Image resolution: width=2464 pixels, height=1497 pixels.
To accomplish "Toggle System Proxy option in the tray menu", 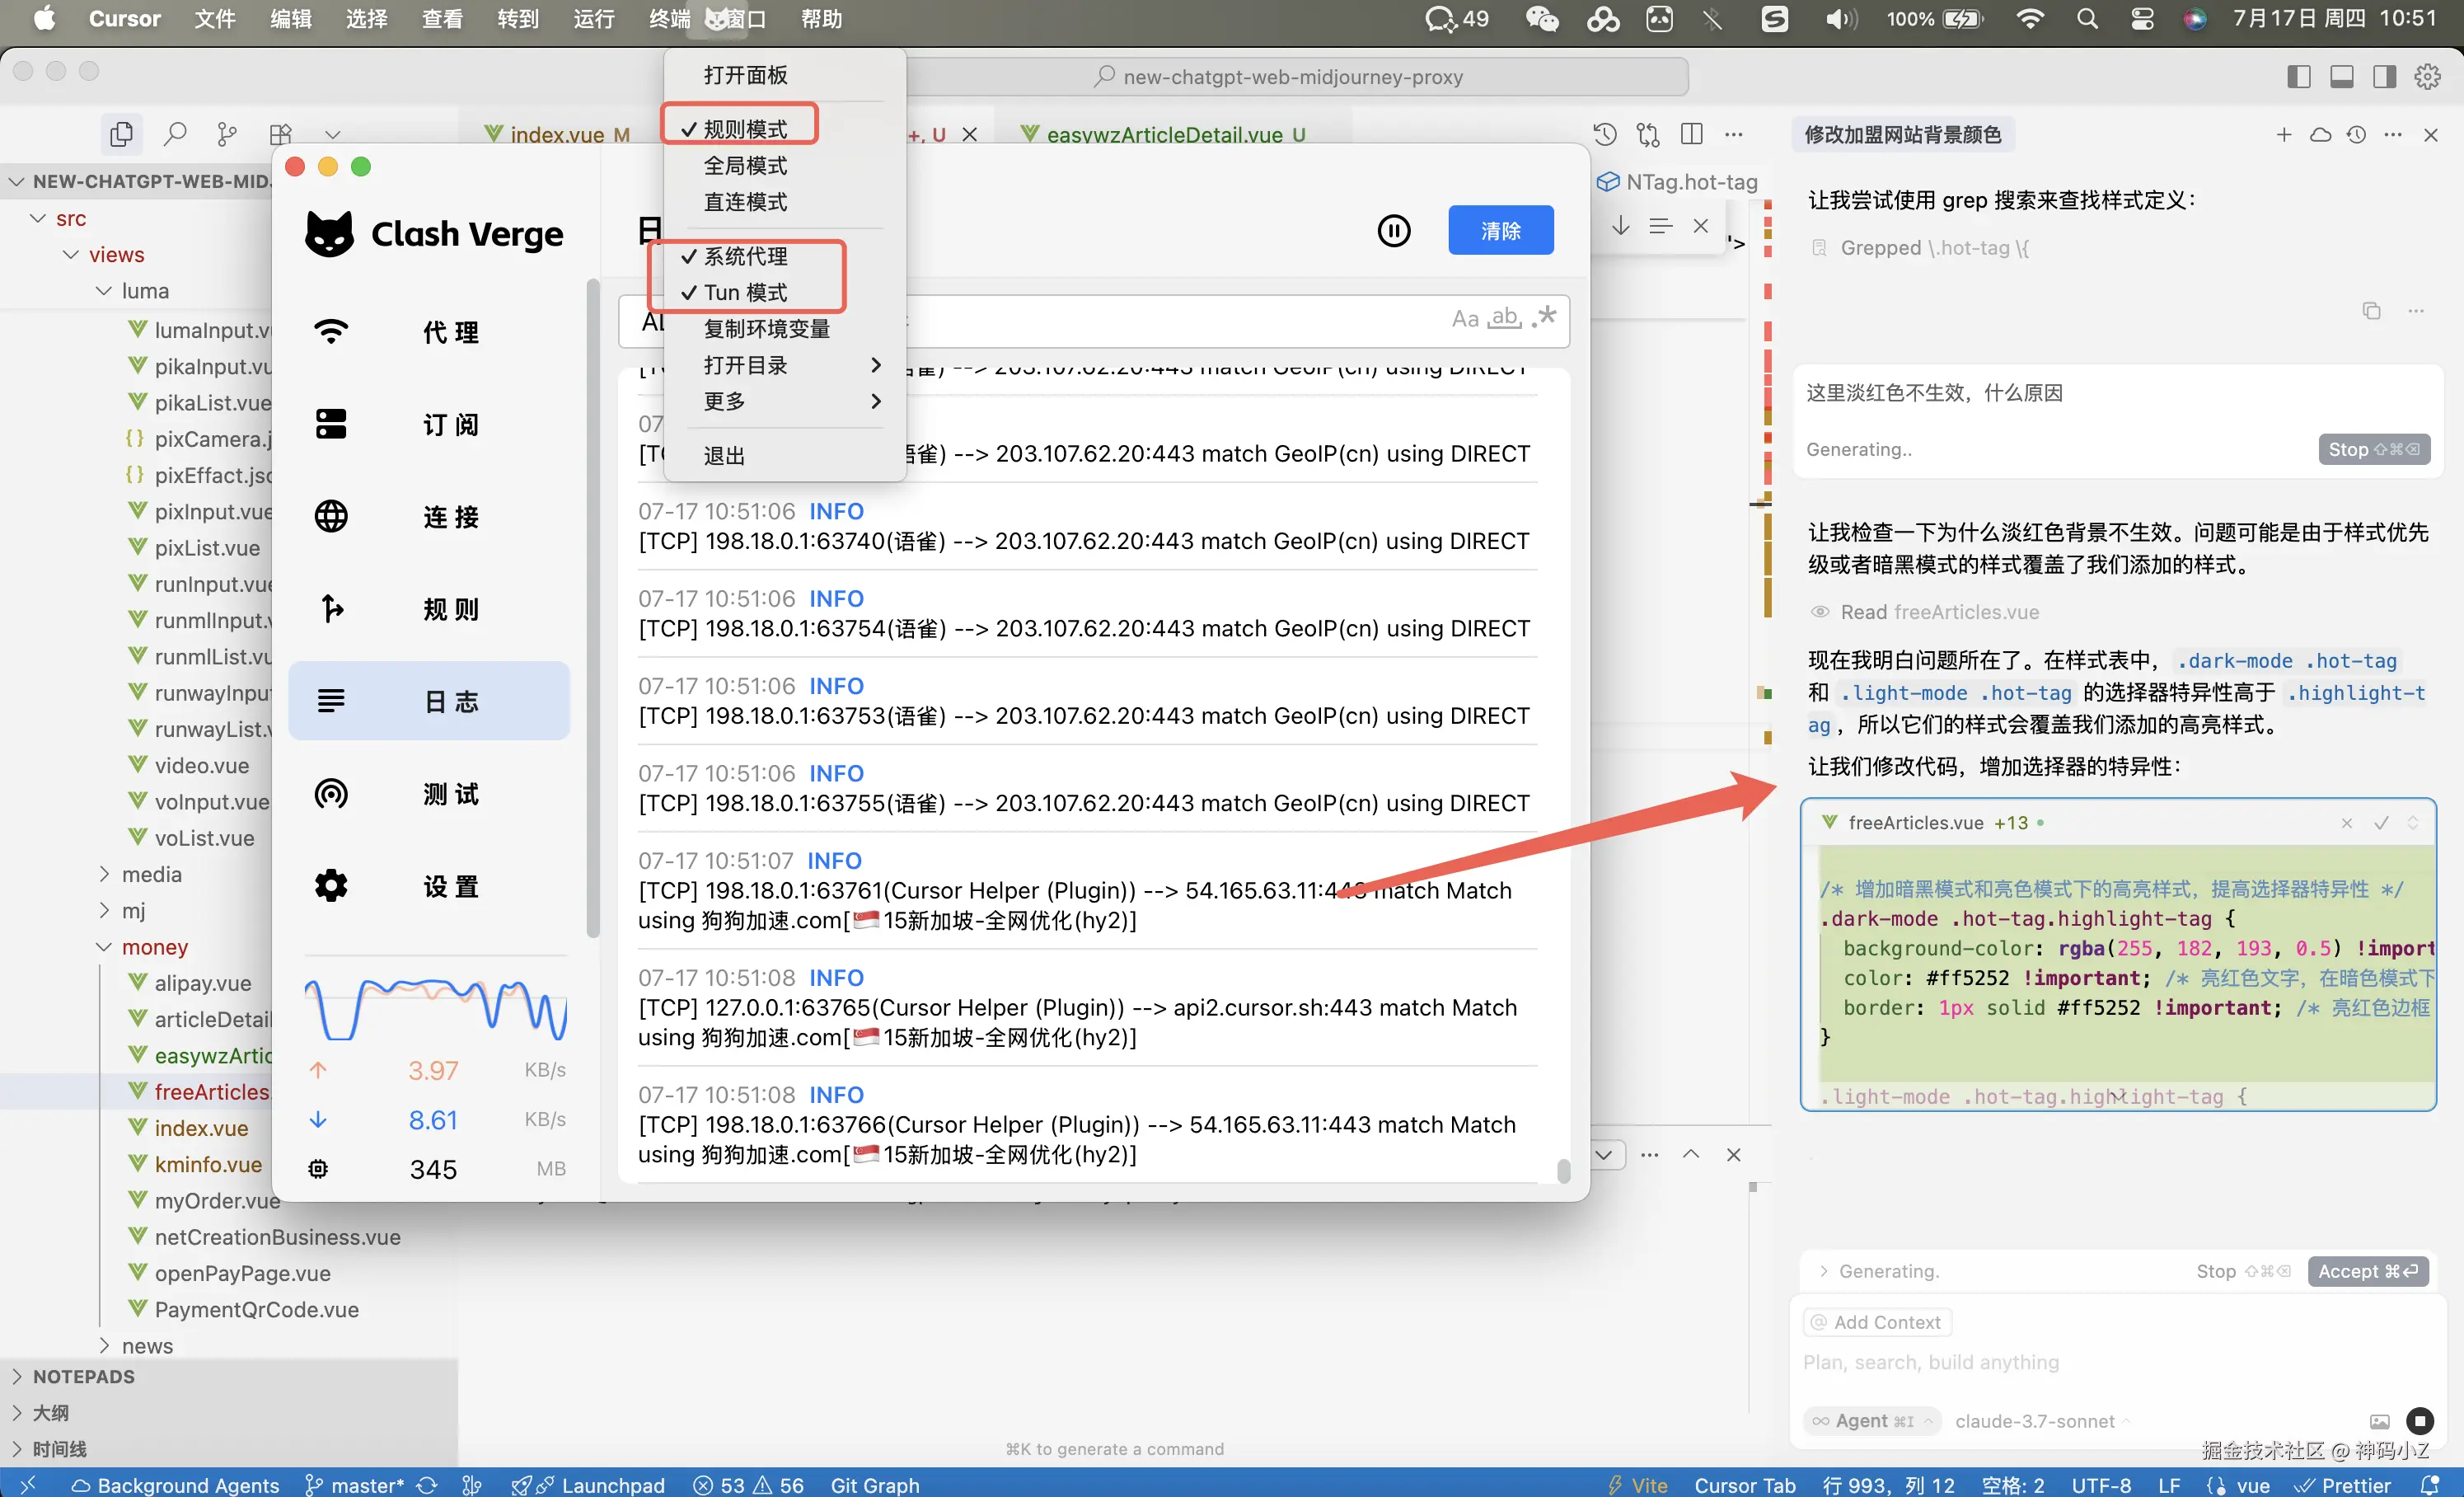I will click(745, 256).
